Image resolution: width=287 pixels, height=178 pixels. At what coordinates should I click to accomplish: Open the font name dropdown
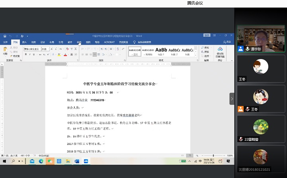[x=39, y=49]
